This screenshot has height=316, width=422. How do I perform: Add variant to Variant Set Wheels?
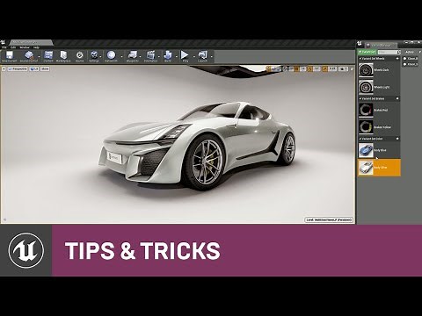click(397, 58)
